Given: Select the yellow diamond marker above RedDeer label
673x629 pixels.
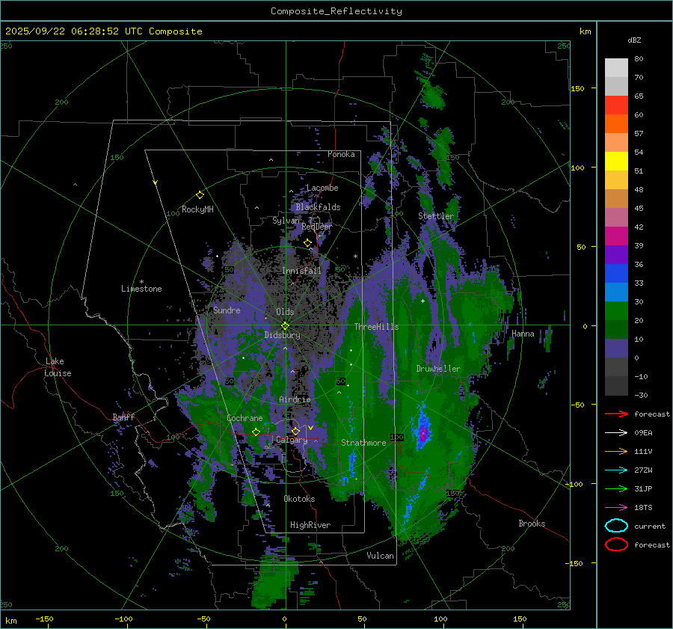Looking at the screenshot, I should pyautogui.click(x=307, y=242).
